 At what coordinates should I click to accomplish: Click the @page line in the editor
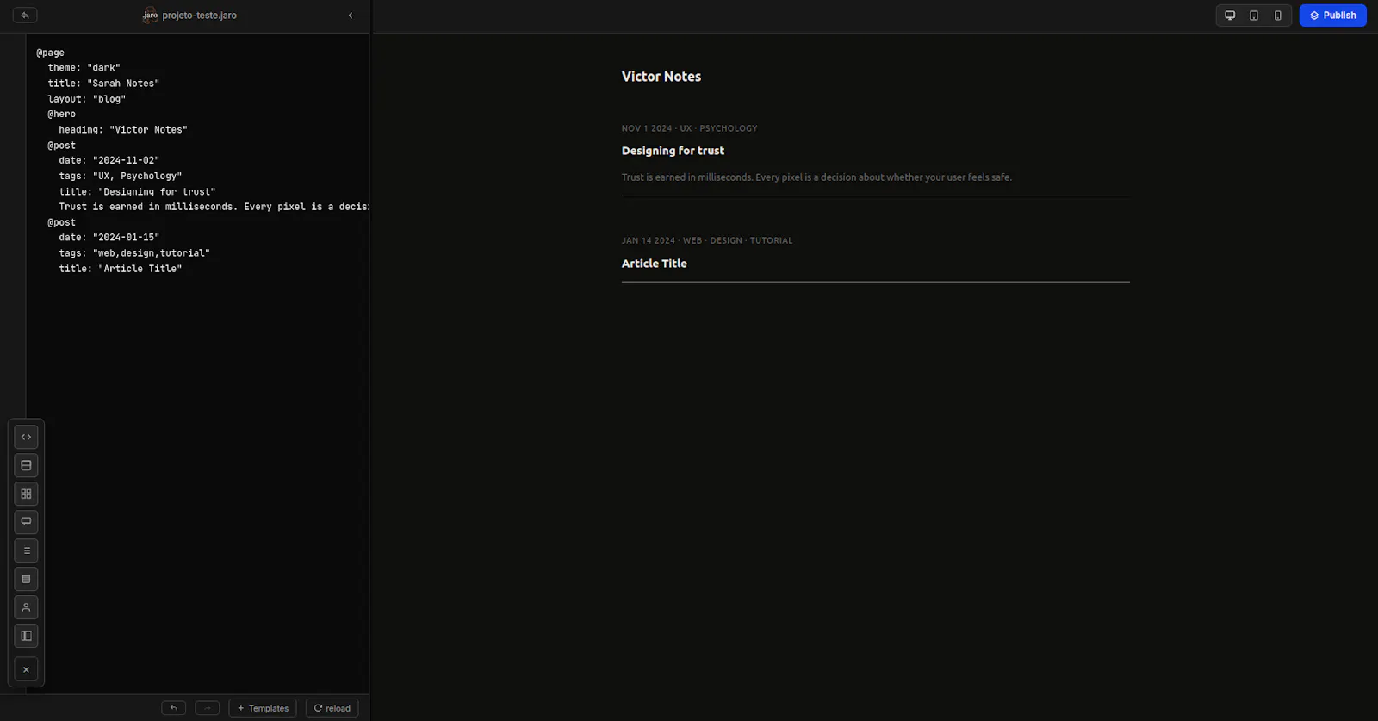(x=50, y=53)
